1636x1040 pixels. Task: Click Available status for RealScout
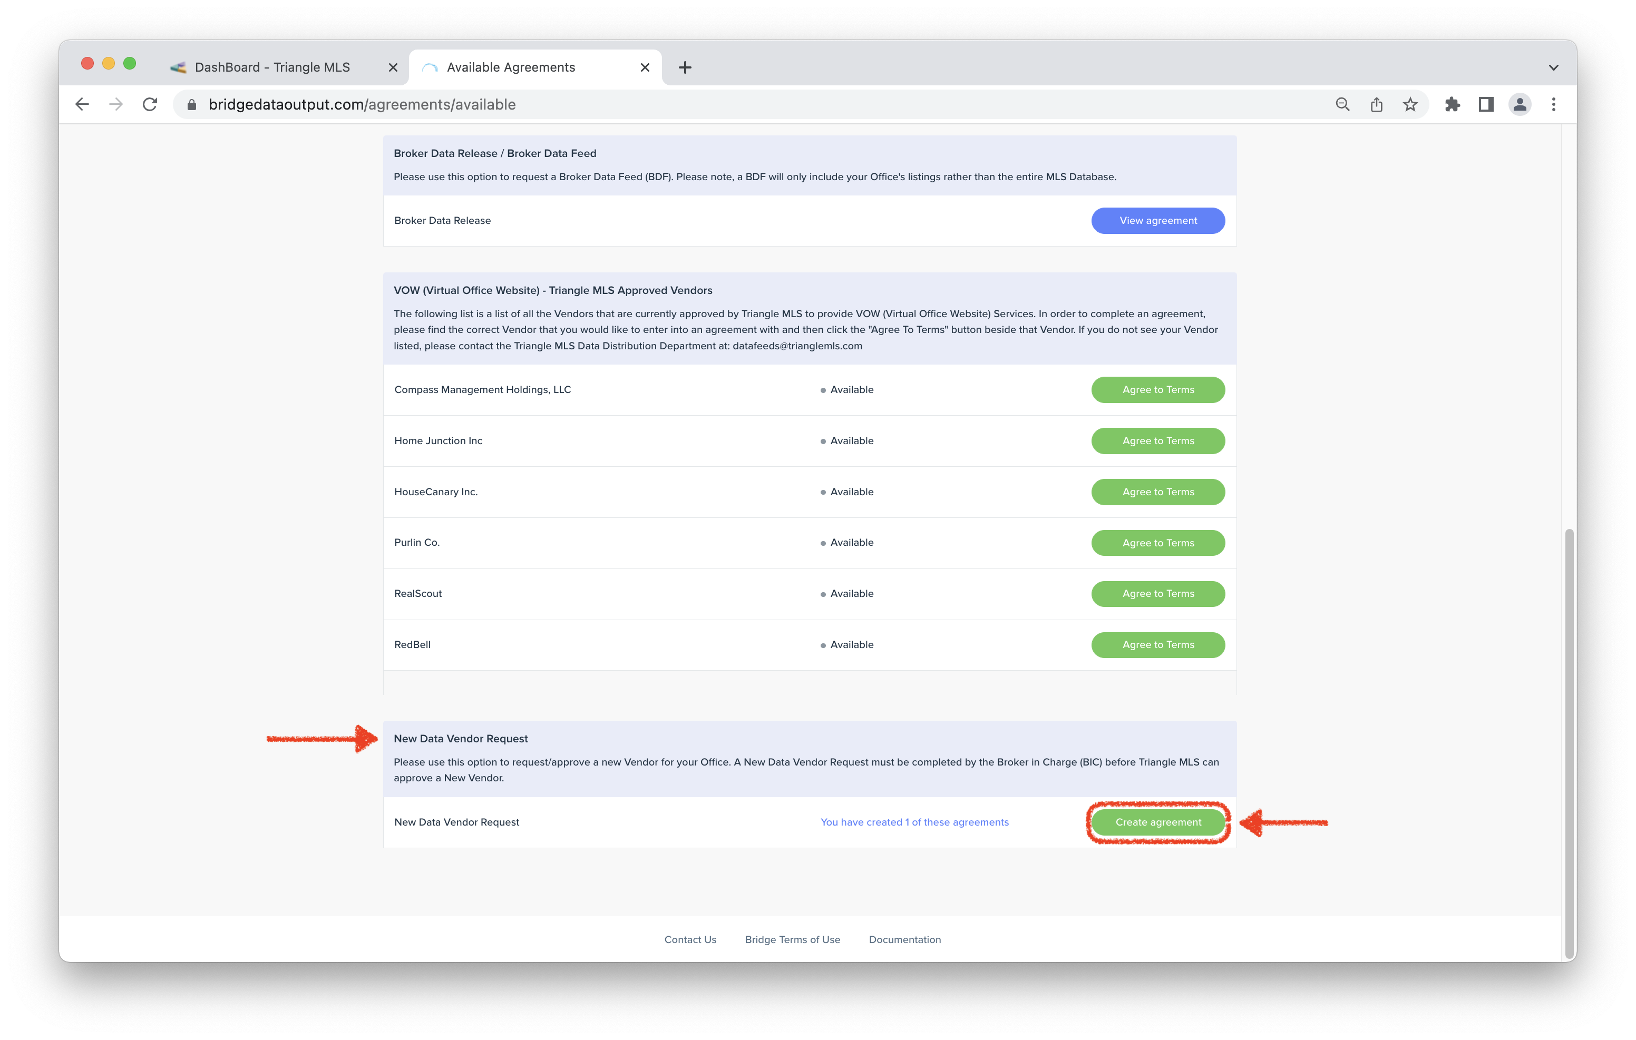(x=847, y=594)
